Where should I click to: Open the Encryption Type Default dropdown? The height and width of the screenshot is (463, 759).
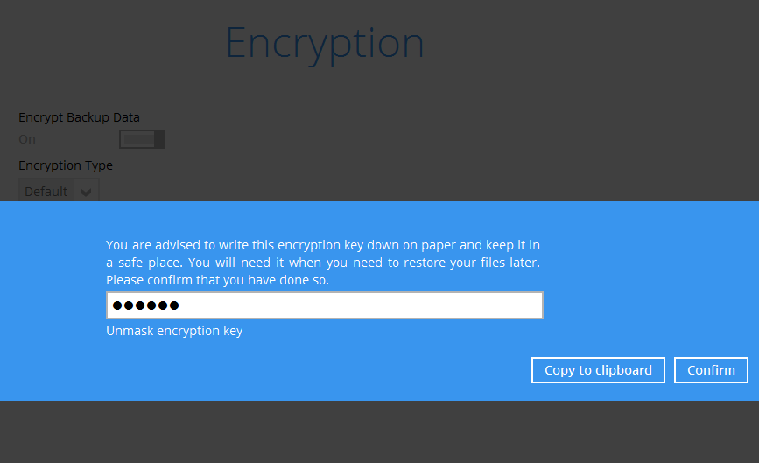coord(59,191)
